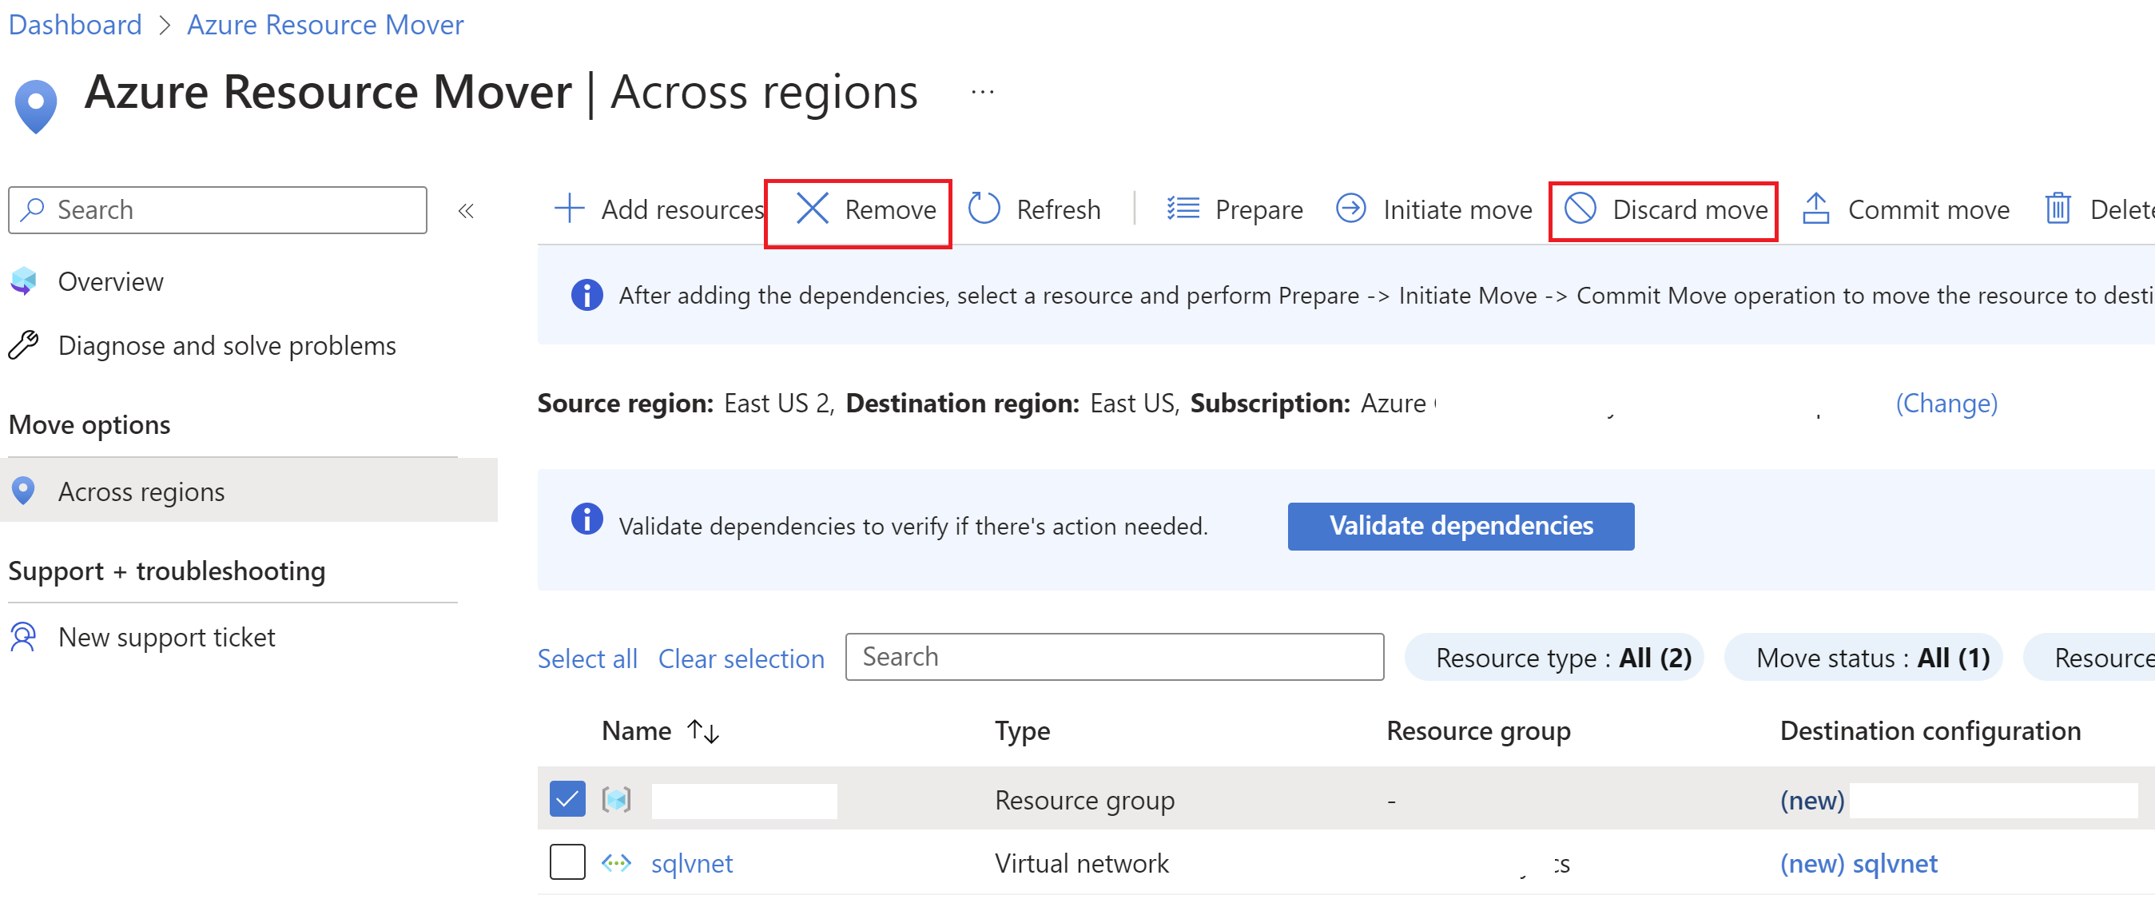The height and width of the screenshot is (907, 2155).
Task: Click the Prepare list icon
Action: point(1183,209)
